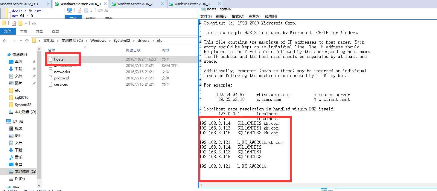Sort by 类型 column header

pyautogui.click(x=165, y=50)
